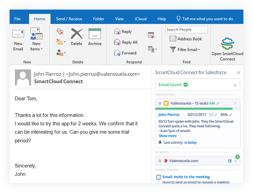This screenshot has height=193, width=253.
Task: Click the envelope icon in Activity Timeline
Action: click(159, 177)
